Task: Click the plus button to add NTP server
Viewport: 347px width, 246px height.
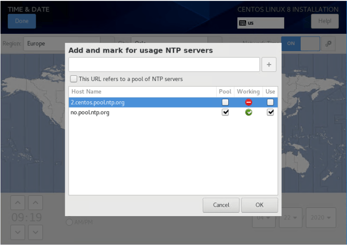Action: click(269, 65)
